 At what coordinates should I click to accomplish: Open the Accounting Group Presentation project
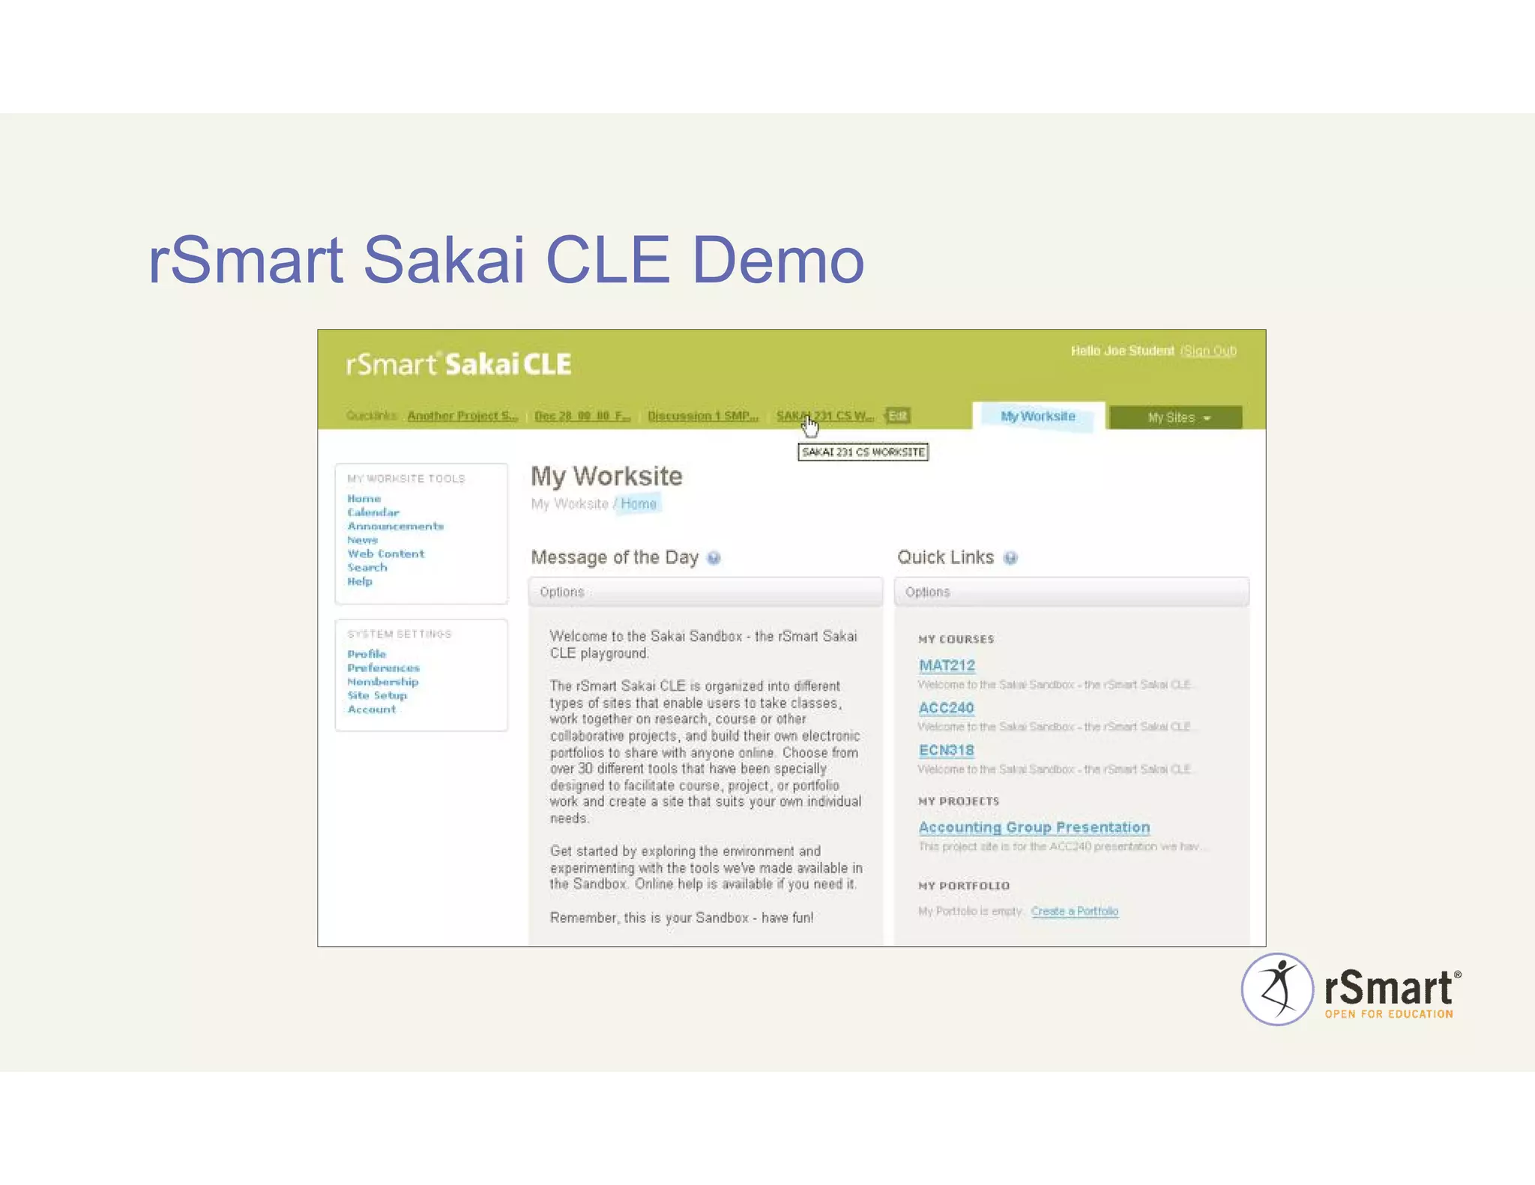click(1034, 828)
